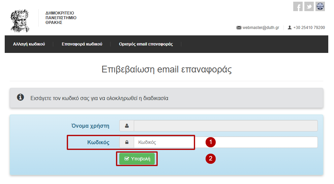Click the red number 1 annotation marker
The image size is (334, 184).
click(211, 142)
